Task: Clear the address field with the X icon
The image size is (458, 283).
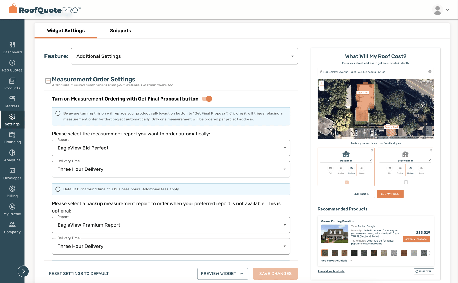Action: click(430, 72)
